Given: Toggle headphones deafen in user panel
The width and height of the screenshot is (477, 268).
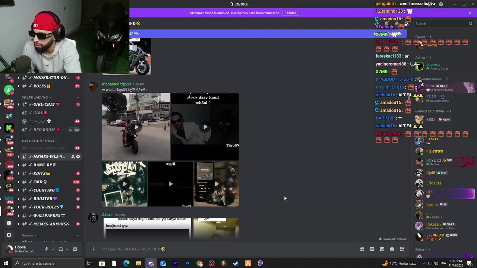Looking at the screenshot, I should (x=61, y=249).
